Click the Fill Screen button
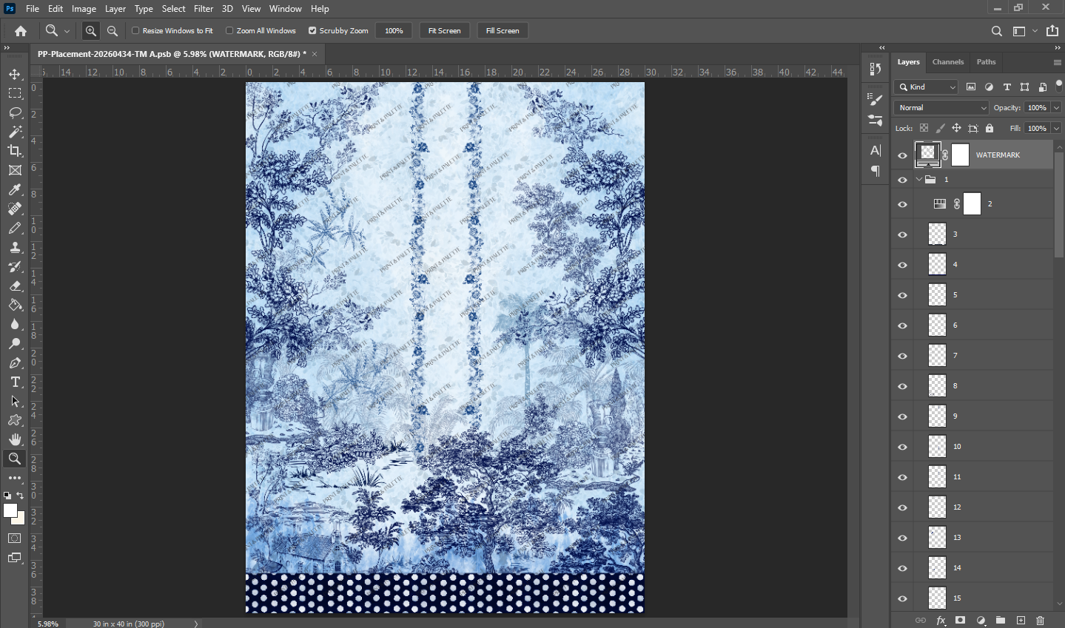1065x628 pixels. tap(503, 31)
